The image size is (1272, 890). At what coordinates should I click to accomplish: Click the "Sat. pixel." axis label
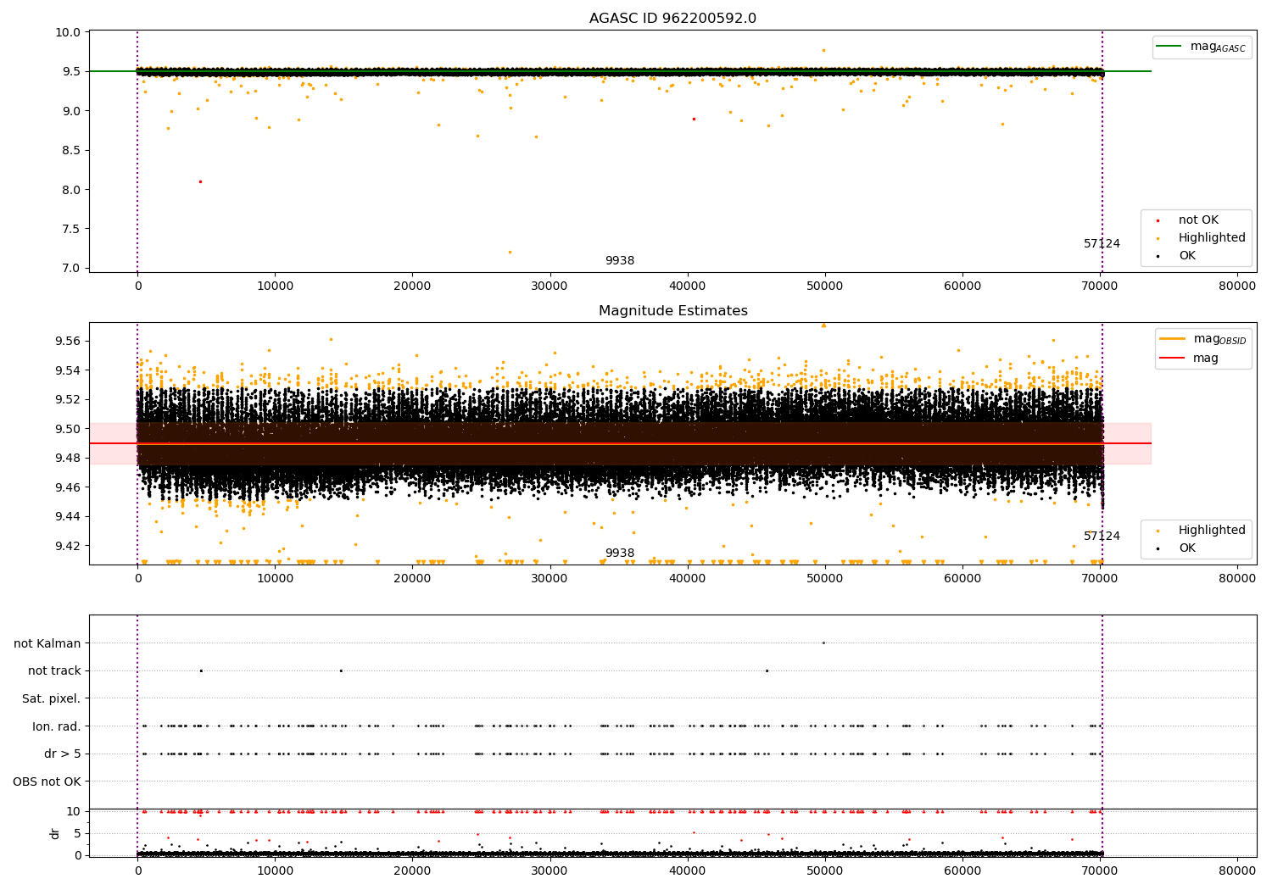[x=52, y=698]
